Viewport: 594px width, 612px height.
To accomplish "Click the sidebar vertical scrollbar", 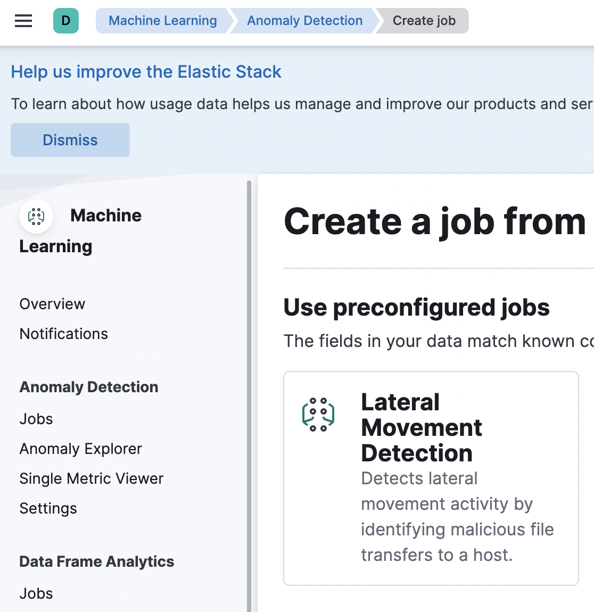I will pyautogui.click(x=249, y=396).
